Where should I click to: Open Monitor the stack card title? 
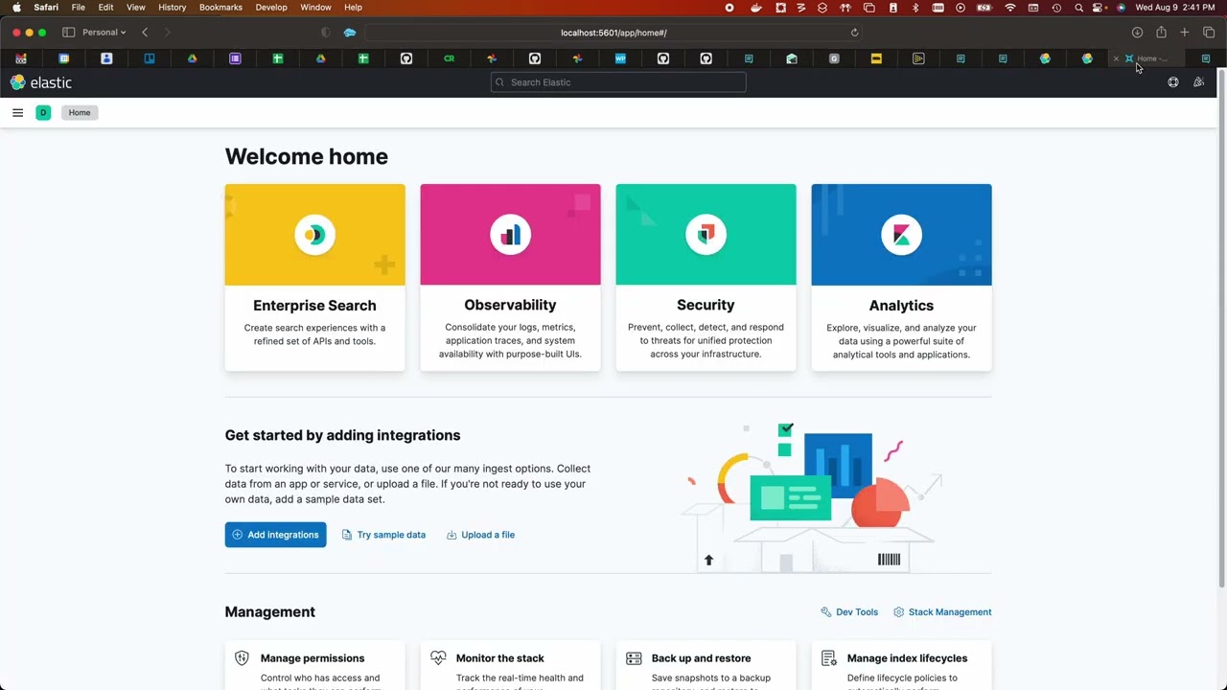(x=500, y=658)
